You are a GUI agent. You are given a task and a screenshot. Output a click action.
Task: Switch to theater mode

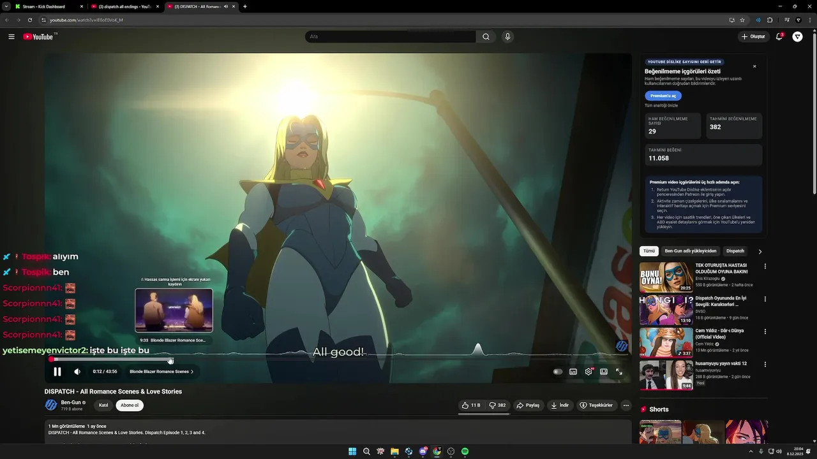(604, 372)
